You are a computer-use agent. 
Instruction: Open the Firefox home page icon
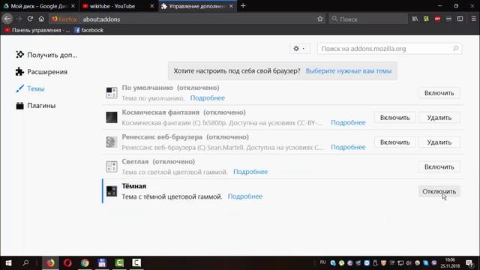41,19
